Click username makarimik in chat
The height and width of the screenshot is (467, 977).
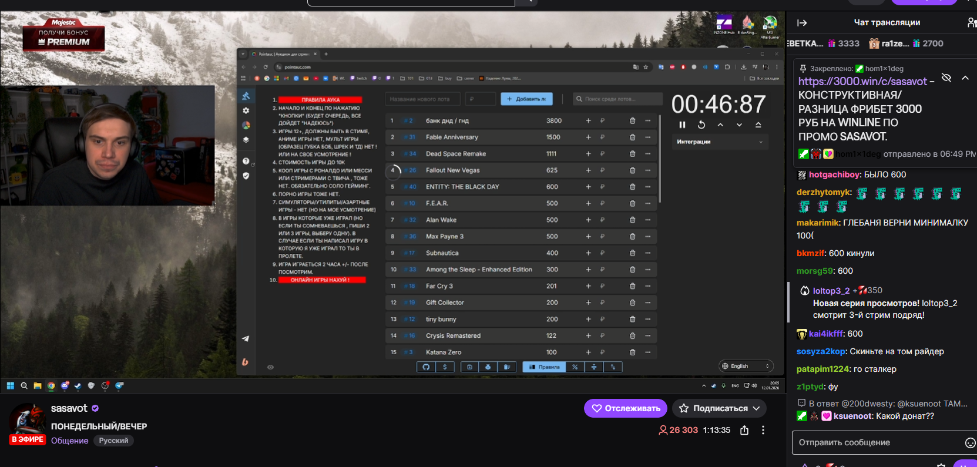[818, 223]
